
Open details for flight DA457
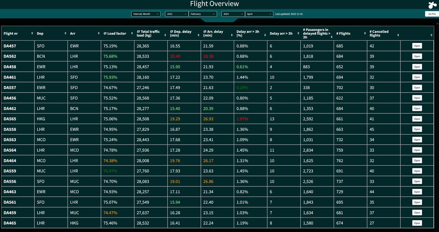click(x=417, y=46)
